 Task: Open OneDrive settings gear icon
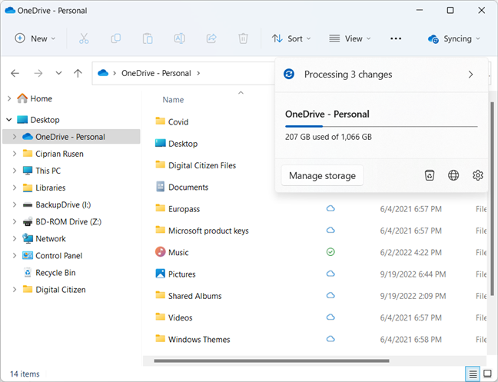[x=478, y=175]
